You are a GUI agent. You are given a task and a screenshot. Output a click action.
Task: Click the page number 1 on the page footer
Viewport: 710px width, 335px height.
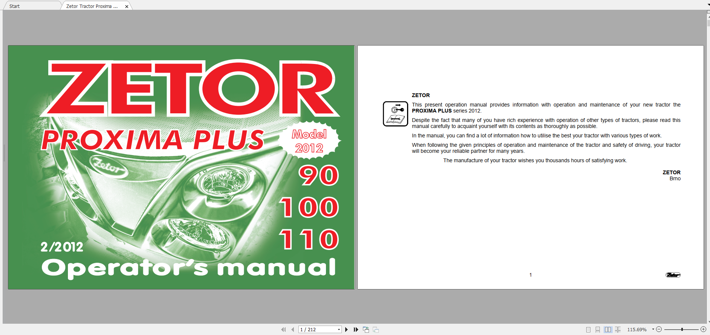(530, 275)
